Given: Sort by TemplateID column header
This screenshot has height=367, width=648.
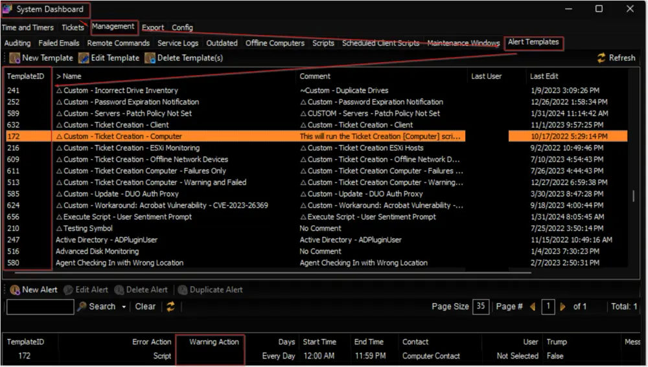Looking at the screenshot, I should point(25,76).
